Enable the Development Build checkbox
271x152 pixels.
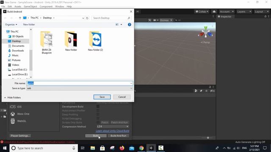[x=98, y=106]
